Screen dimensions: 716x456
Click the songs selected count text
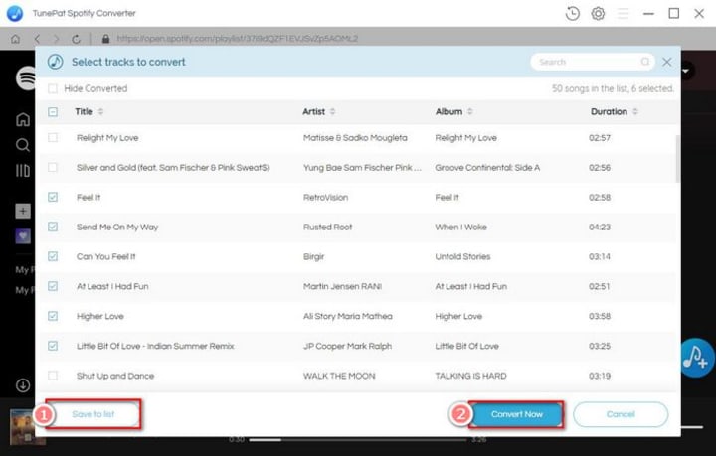tap(613, 88)
